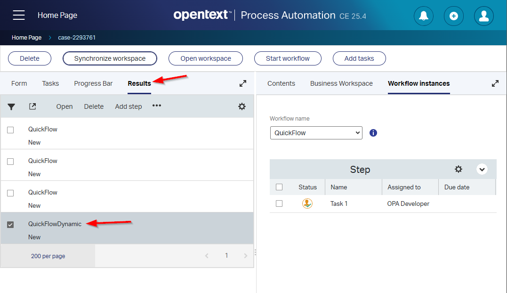The height and width of the screenshot is (293, 507).
Task: Click the notifications bell icon
Action: 423,16
